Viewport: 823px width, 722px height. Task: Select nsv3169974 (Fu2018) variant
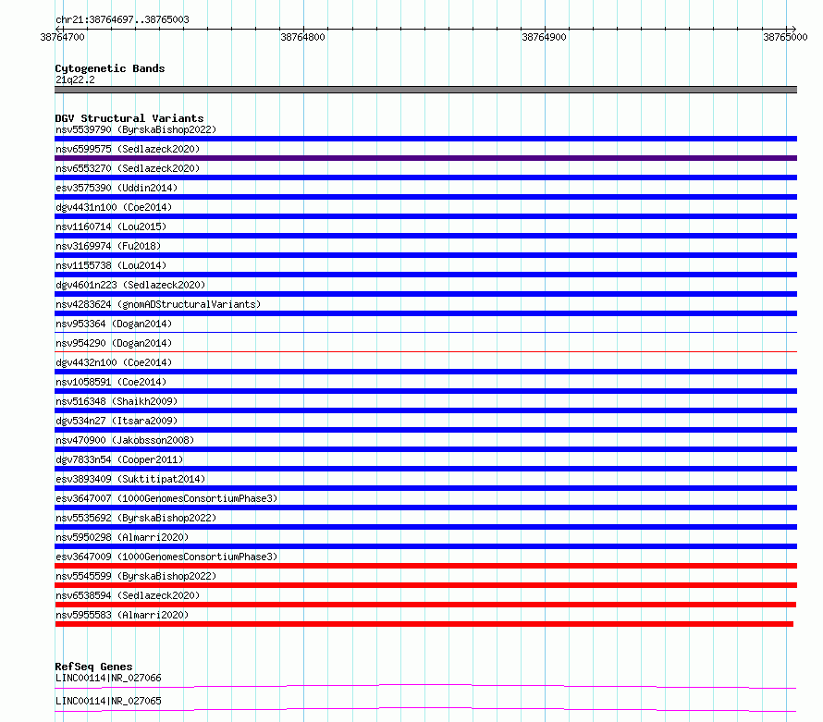pyautogui.click(x=108, y=246)
